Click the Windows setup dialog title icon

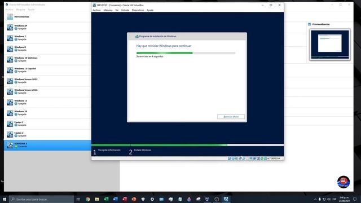coord(137,36)
